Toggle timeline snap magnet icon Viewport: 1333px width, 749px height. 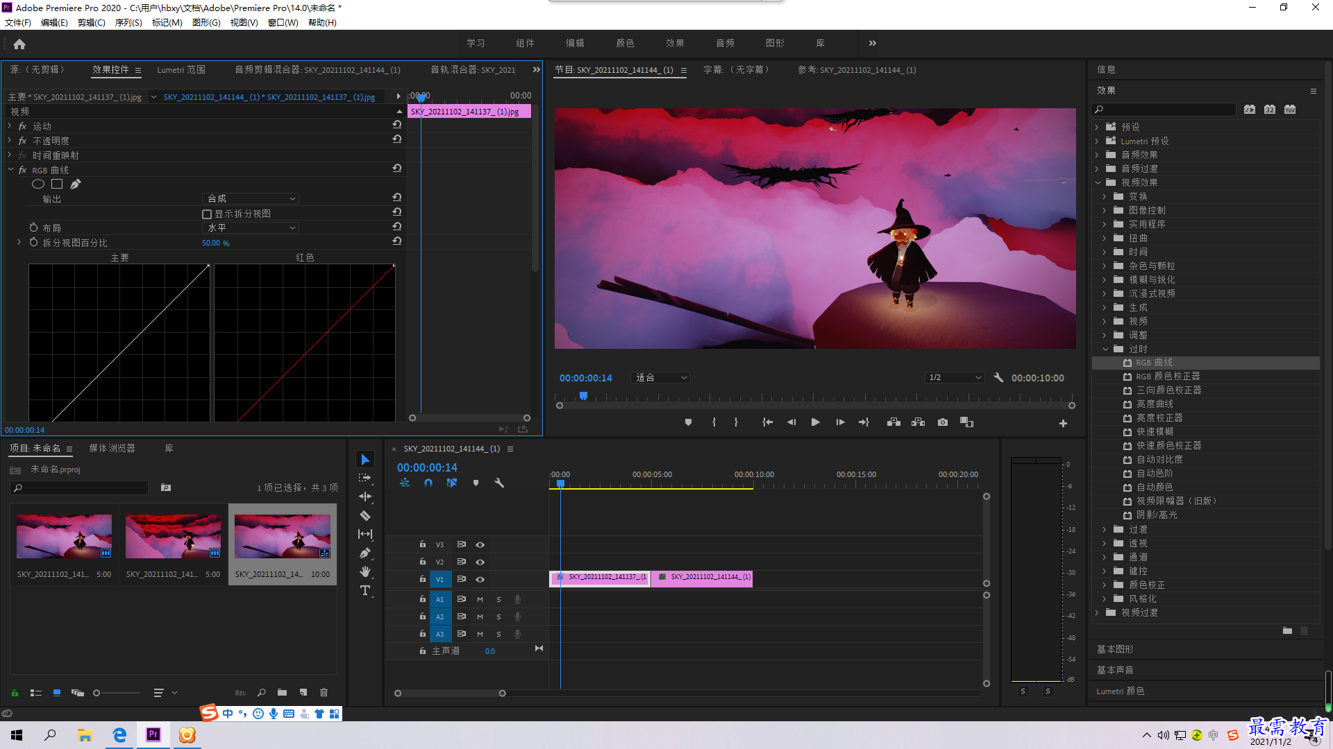[x=428, y=483]
